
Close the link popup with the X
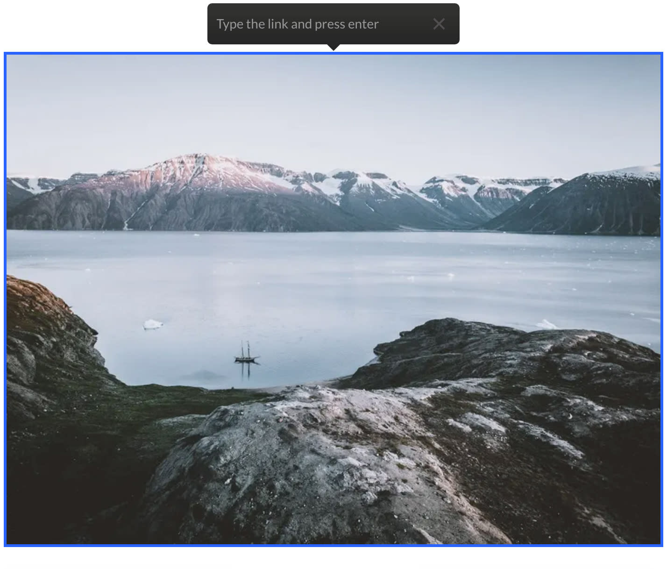[439, 24]
